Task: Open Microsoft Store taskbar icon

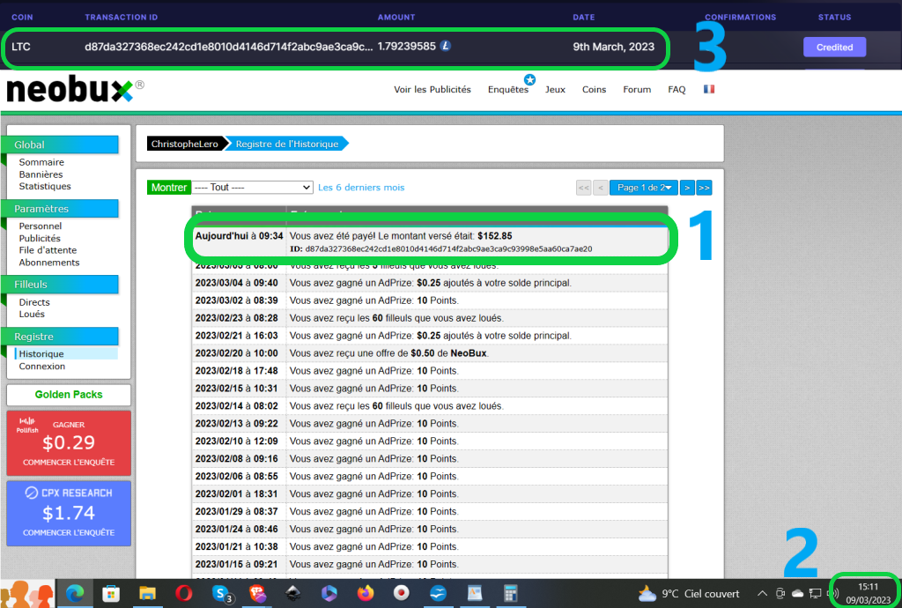Action: [110, 593]
